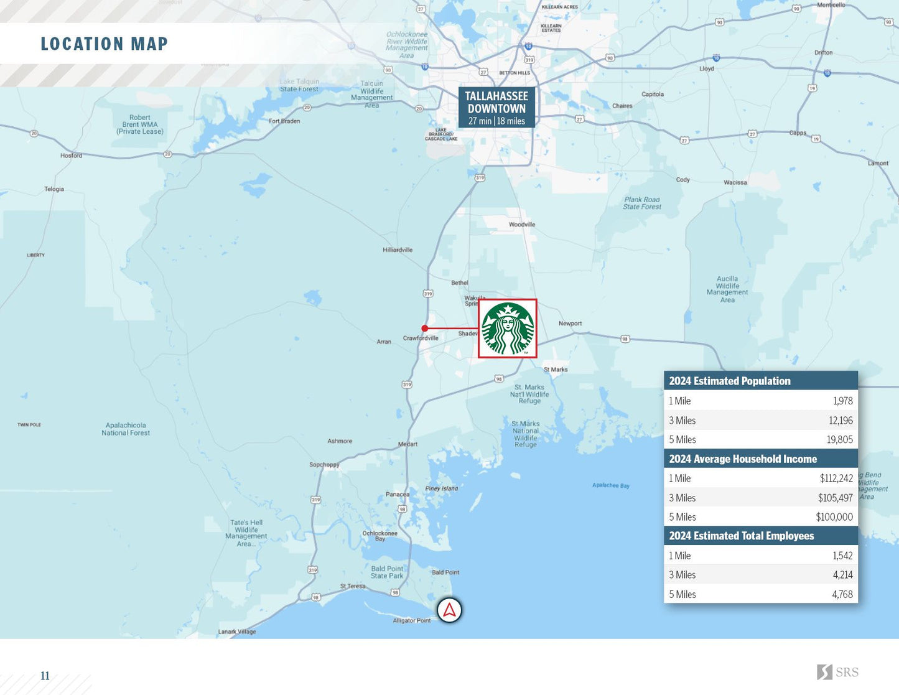Click the Ochlockonee Bay label
This screenshot has width=899, height=695.
pyautogui.click(x=380, y=536)
